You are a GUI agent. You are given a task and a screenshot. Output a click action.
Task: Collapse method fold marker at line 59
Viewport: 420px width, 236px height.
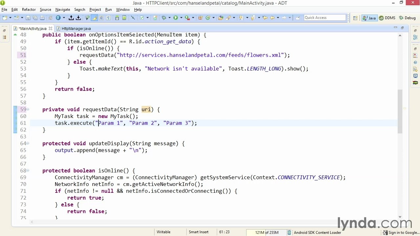(28, 109)
